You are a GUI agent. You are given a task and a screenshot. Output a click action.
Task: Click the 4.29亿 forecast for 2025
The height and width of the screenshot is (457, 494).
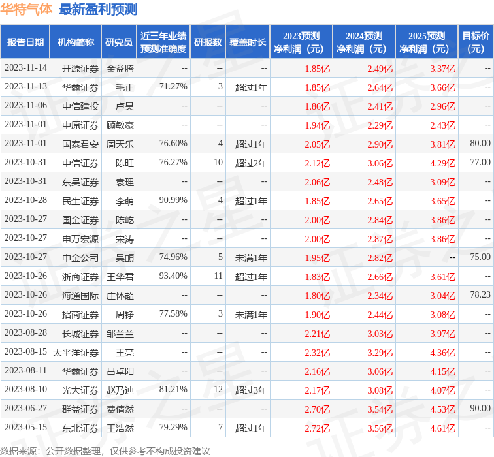pyautogui.click(x=443, y=163)
